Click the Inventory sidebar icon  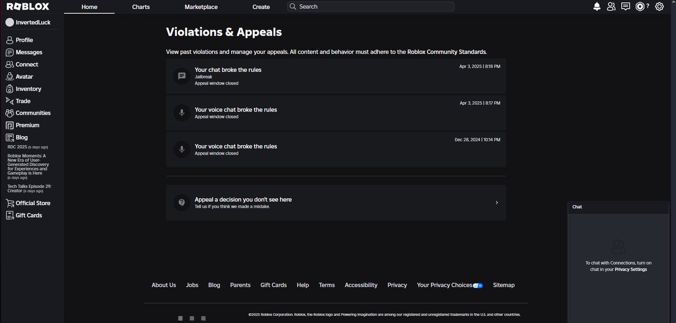pos(10,89)
